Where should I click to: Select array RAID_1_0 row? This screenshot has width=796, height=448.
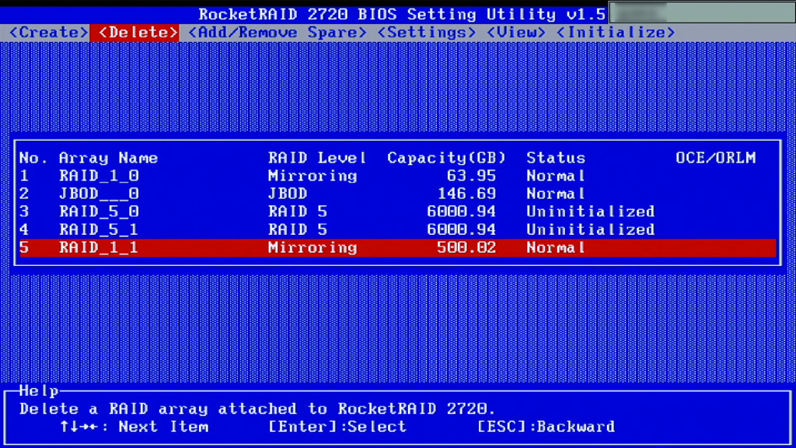click(x=397, y=176)
